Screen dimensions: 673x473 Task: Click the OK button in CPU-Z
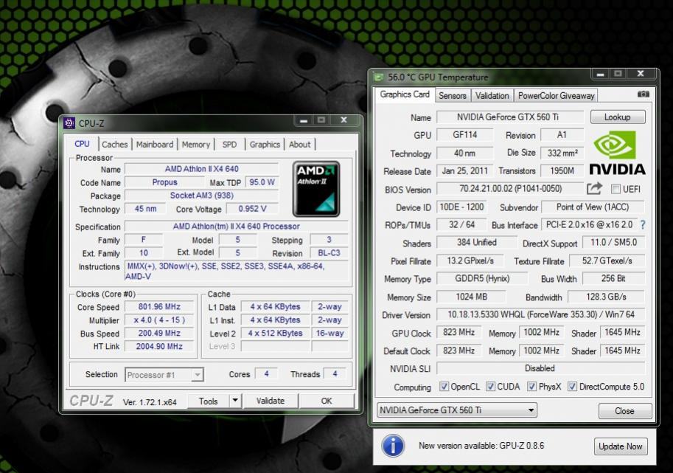click(327, 401)
